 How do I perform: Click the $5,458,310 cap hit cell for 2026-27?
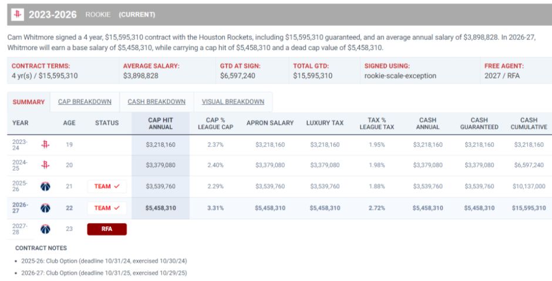tap(160, 208)
